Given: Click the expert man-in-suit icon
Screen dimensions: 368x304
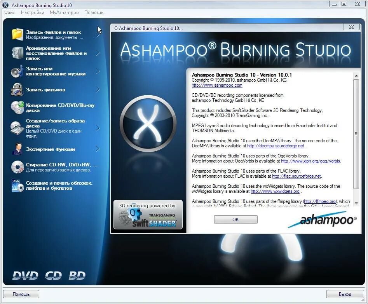Looking at the screenshot, I should click(17, 149).
